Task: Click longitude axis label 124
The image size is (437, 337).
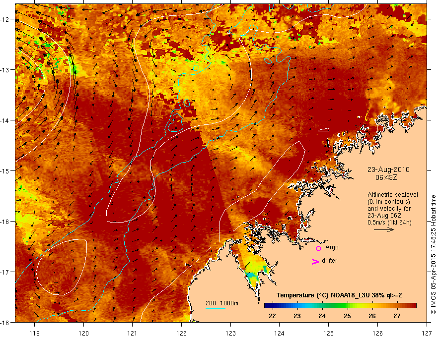Action: click(x=280, y=333)
